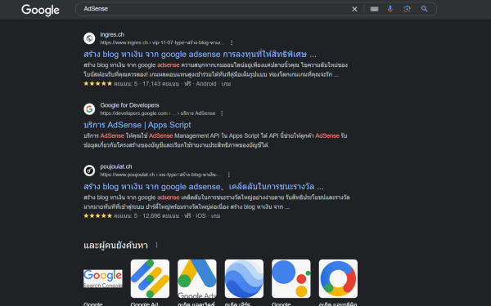Click the ingres.ch site name
The width and height of the screenshot is (491, 306).
(x=112, y=34)
